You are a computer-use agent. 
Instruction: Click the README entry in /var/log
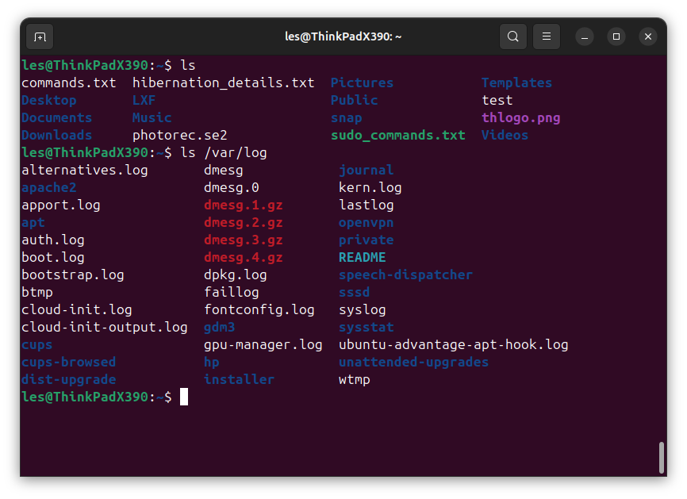click(362, 257)
